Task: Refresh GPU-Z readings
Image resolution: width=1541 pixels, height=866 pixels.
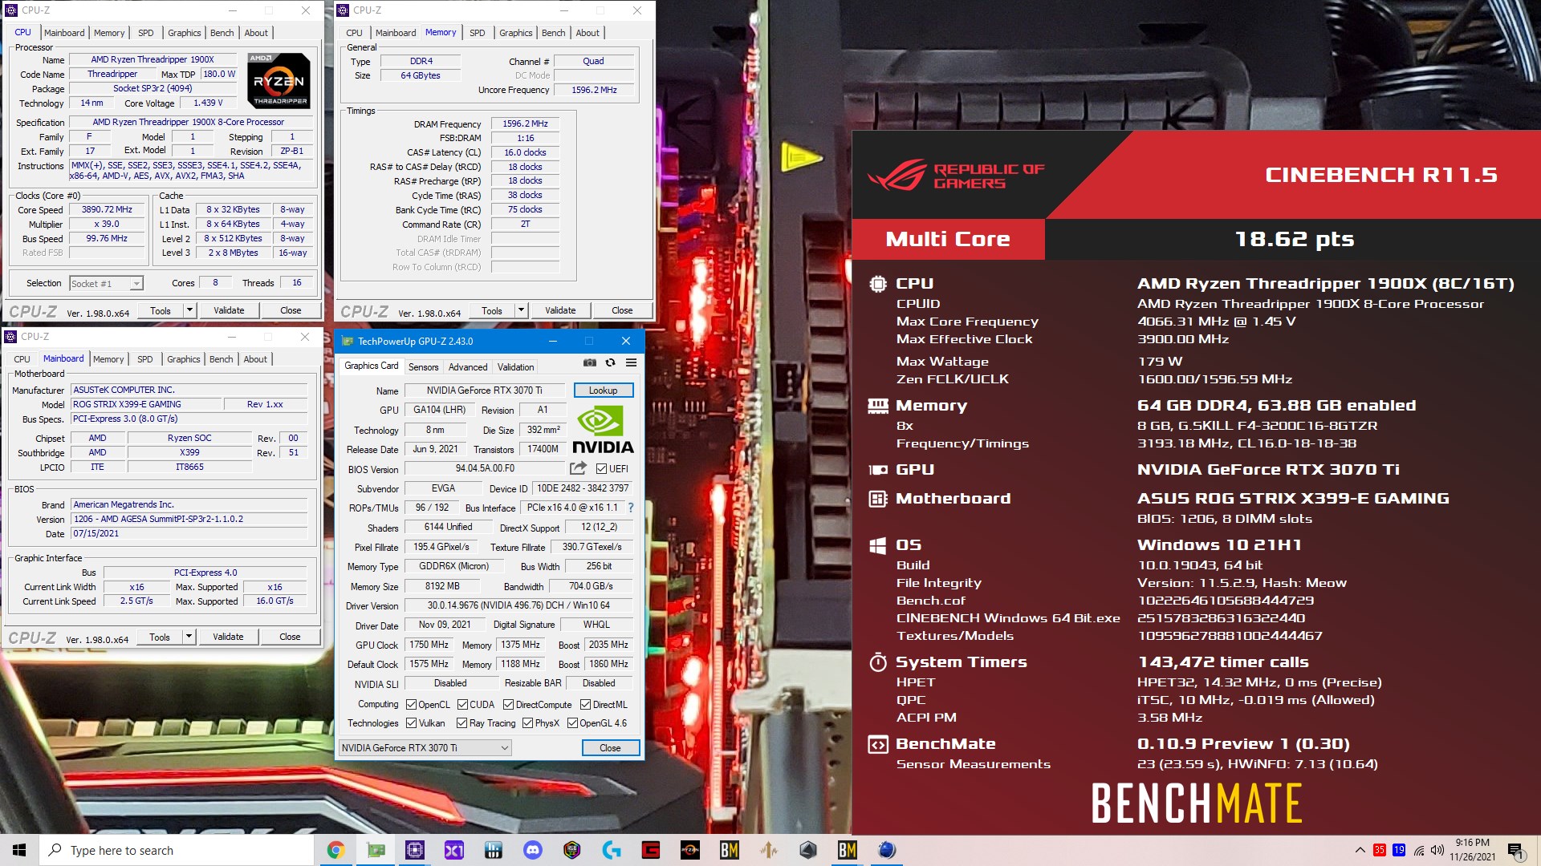Action: [611, 362]
